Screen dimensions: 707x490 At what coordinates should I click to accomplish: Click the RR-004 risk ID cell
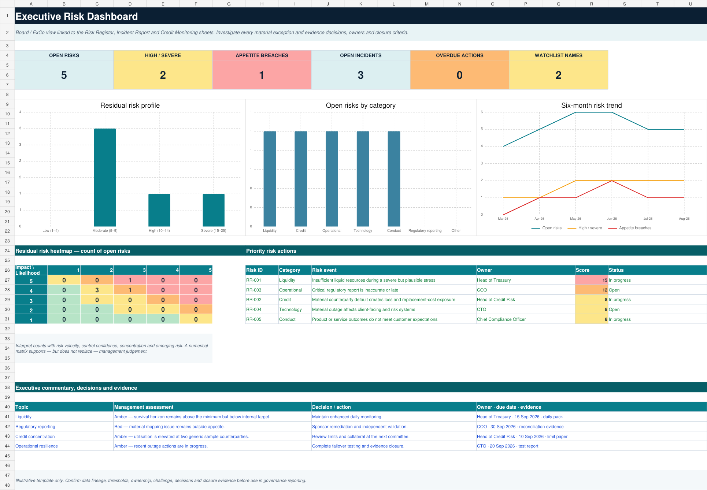(x=262, y=309)
